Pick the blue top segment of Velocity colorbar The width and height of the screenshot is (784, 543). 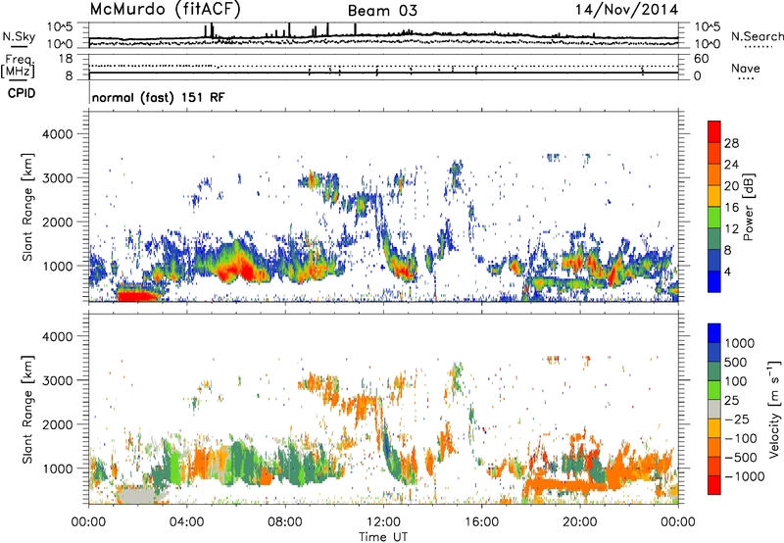714,333
